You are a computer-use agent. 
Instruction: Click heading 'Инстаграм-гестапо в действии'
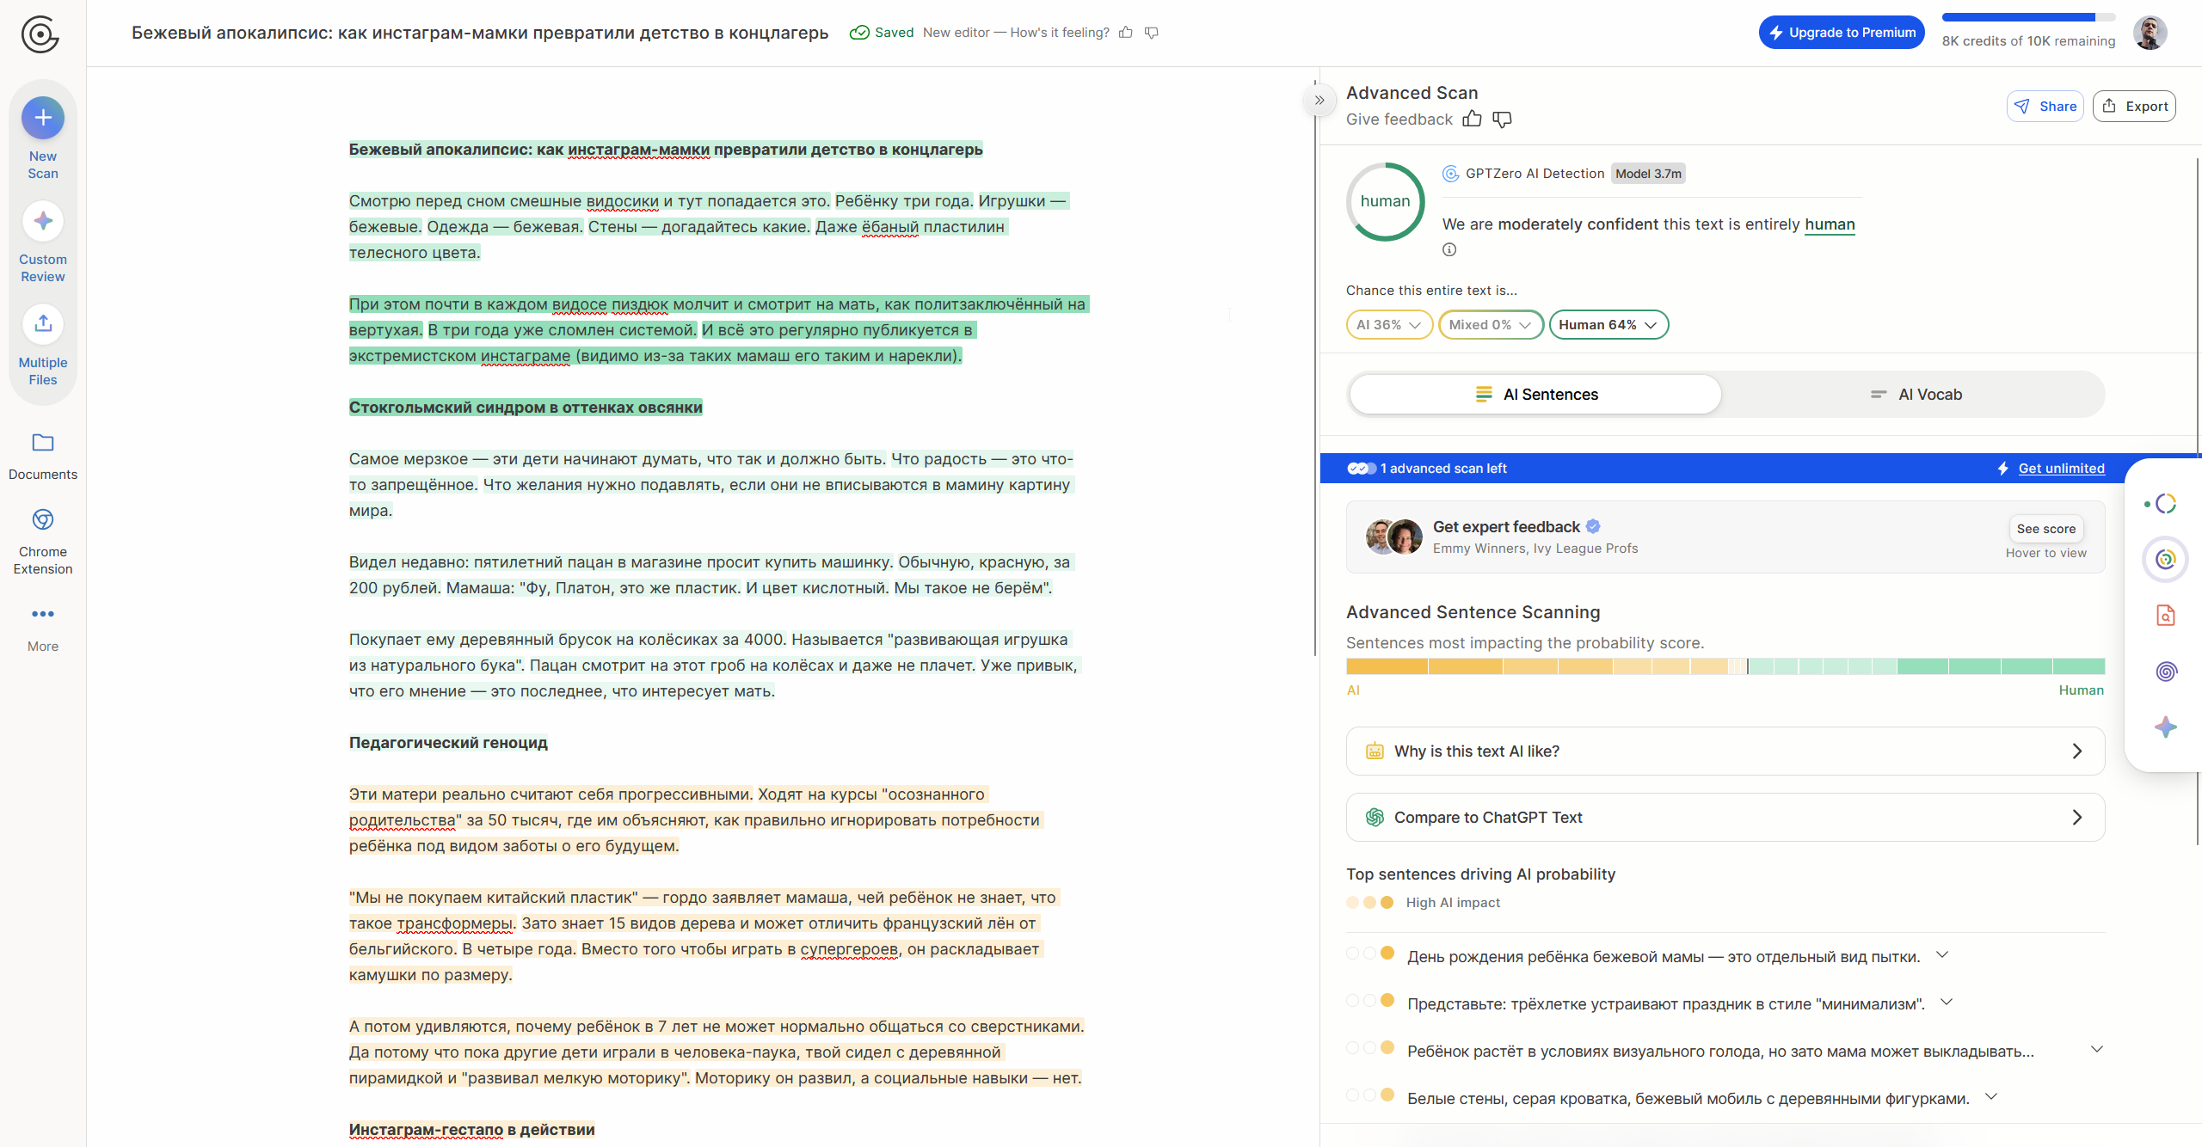(471, 1130)
